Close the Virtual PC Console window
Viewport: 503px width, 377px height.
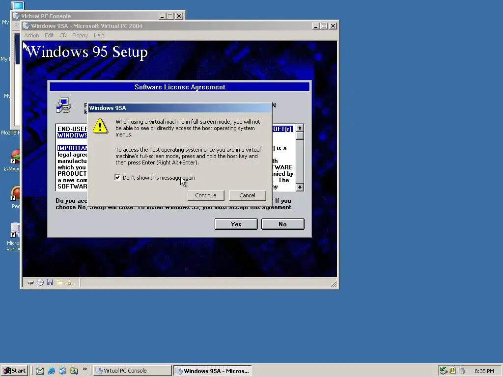coord(179,16)
